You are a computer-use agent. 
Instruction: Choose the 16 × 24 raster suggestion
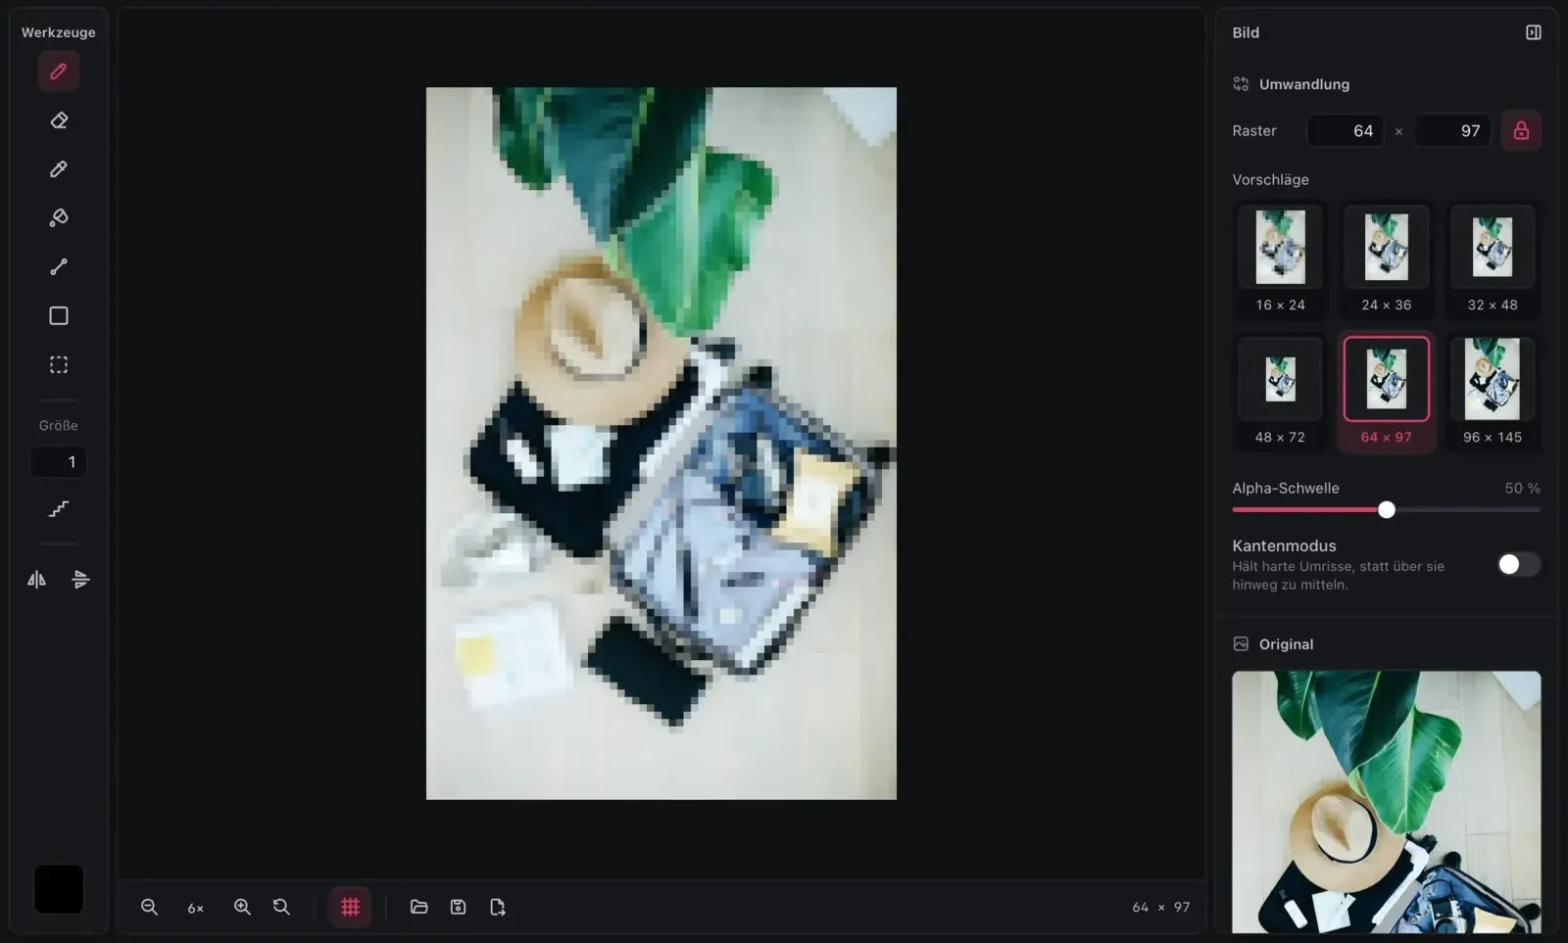click(x=1280, y=260)
